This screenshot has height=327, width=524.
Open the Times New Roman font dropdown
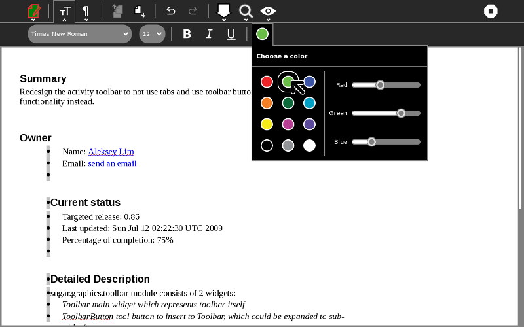click(x=79, y=34)
